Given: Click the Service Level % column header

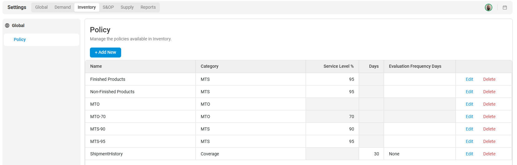Looking at the screenshot, I should pos(338,66).
